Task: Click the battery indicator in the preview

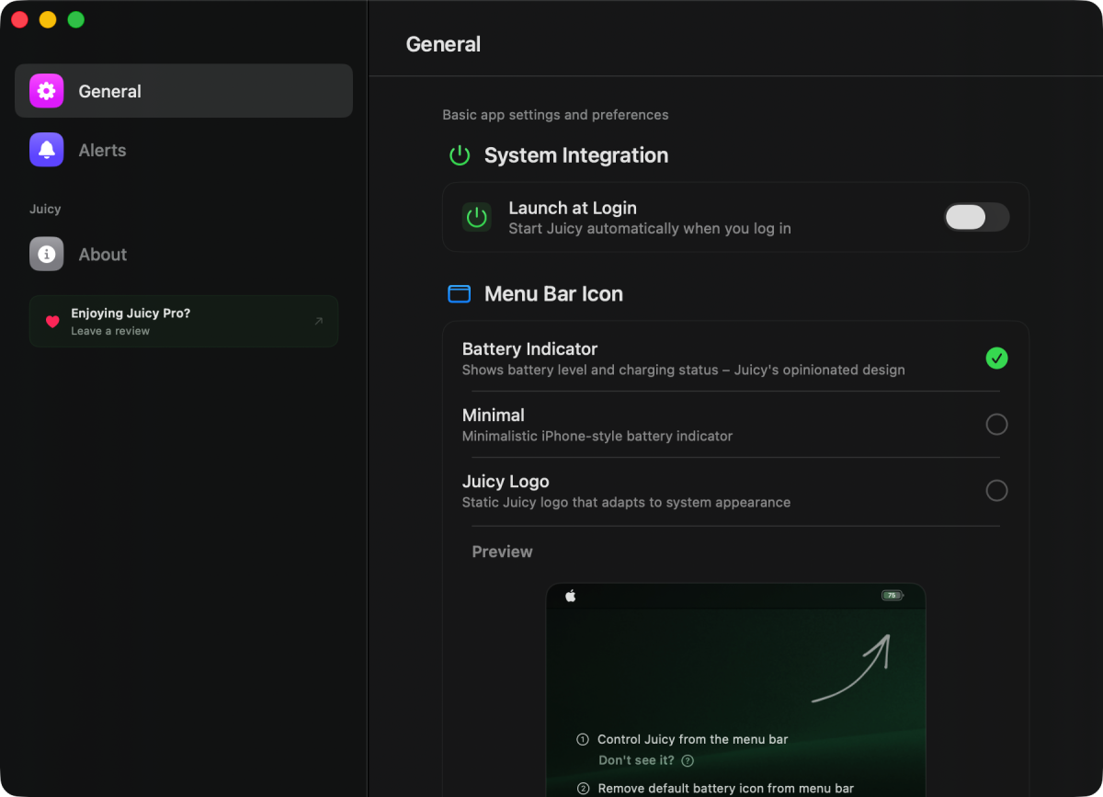Action: point(892,596)
